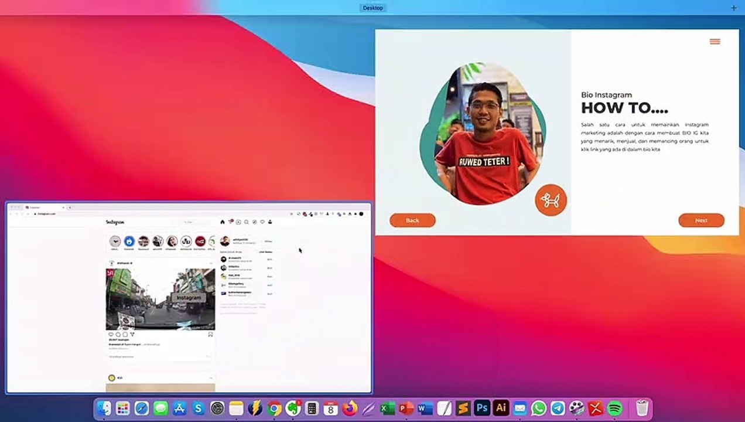Open Instagram activity heart icon
The image size is (745, 422).
click(x=262, y=222)
